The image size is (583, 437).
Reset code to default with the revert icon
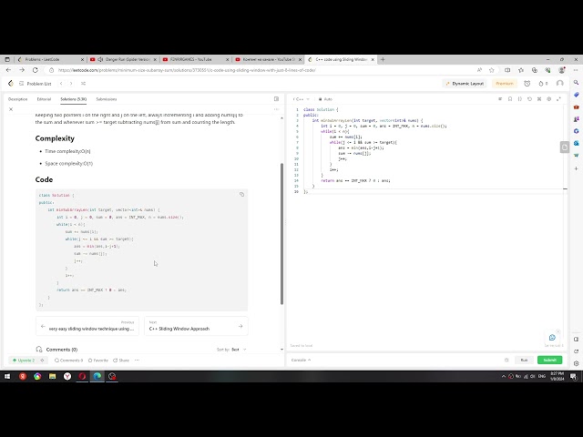coord(529,99)
